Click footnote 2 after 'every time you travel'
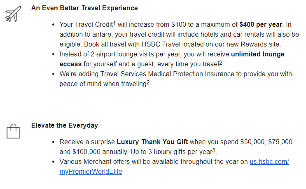The width and height of the screenshot is (306, 189). click(x=221, y=63)
